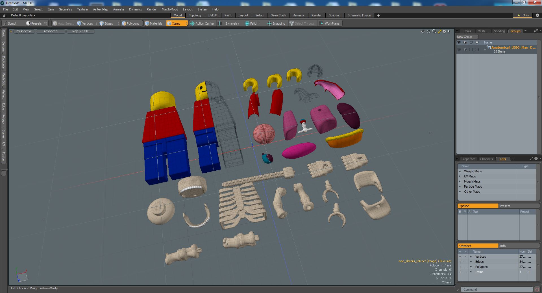Viewport: 542px width, 293px height.
Task: Open the Channels tab
Action: (x=486, y=159)
